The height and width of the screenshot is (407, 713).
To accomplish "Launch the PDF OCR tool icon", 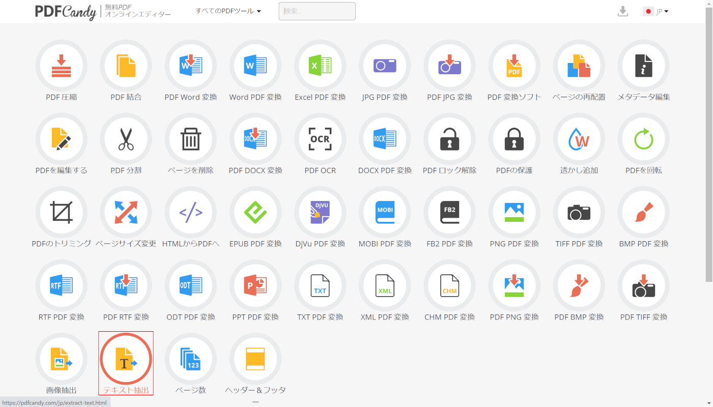I will pos(320,139).
